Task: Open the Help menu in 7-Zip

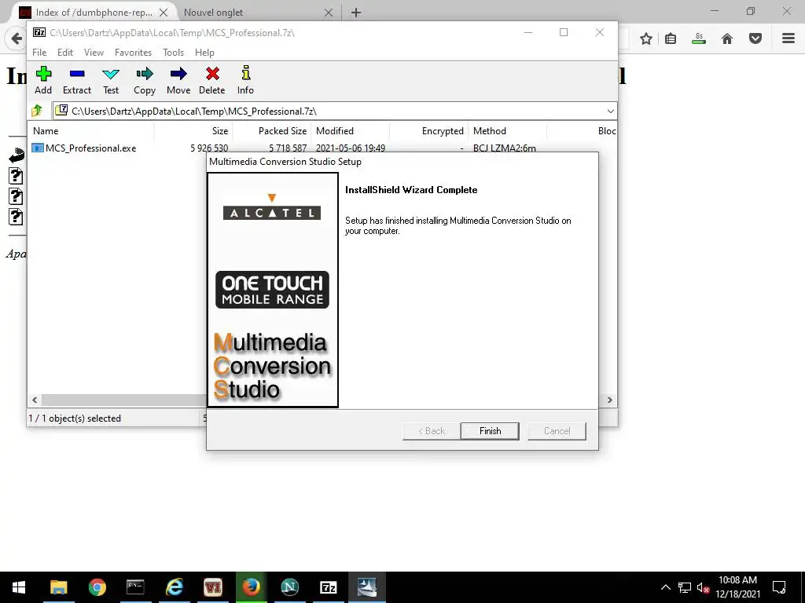Action: [x=204, y=53]
